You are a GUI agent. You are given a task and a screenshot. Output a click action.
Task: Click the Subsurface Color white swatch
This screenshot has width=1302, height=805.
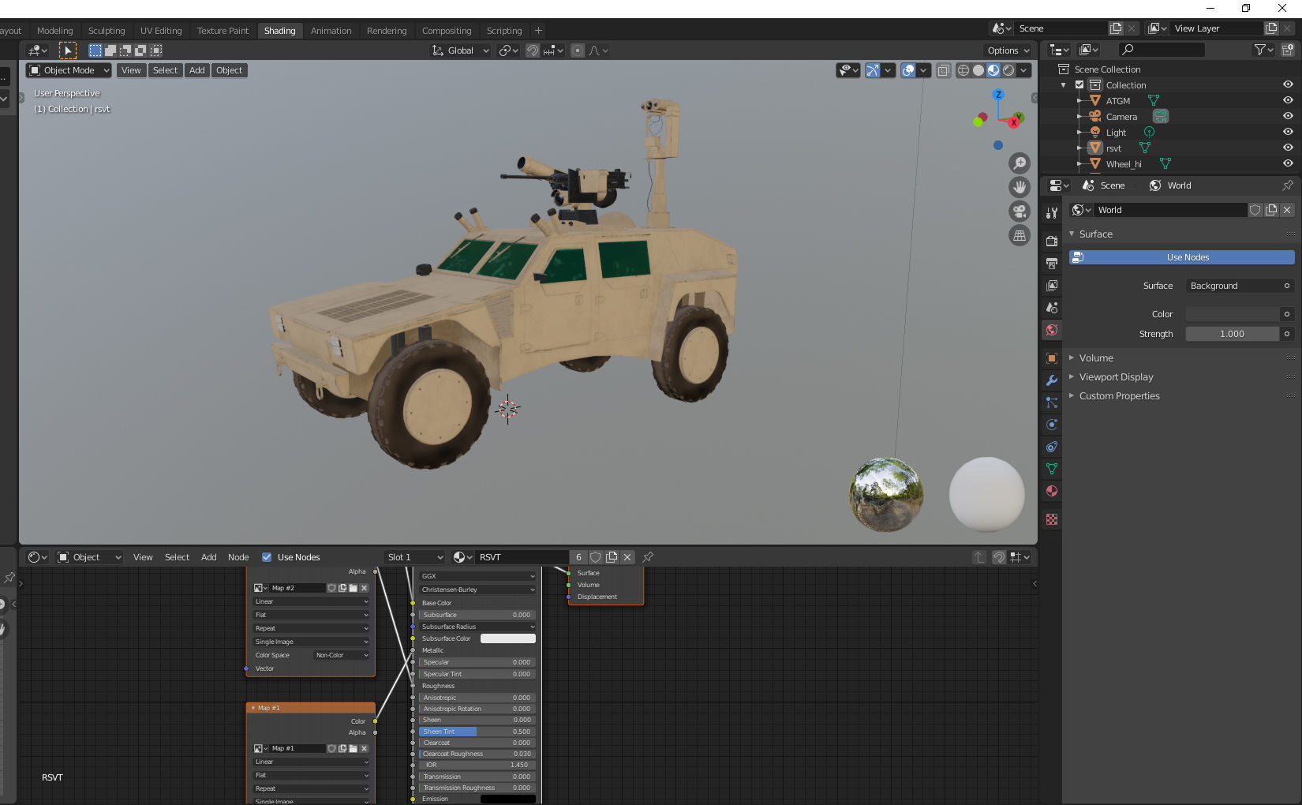508,638
